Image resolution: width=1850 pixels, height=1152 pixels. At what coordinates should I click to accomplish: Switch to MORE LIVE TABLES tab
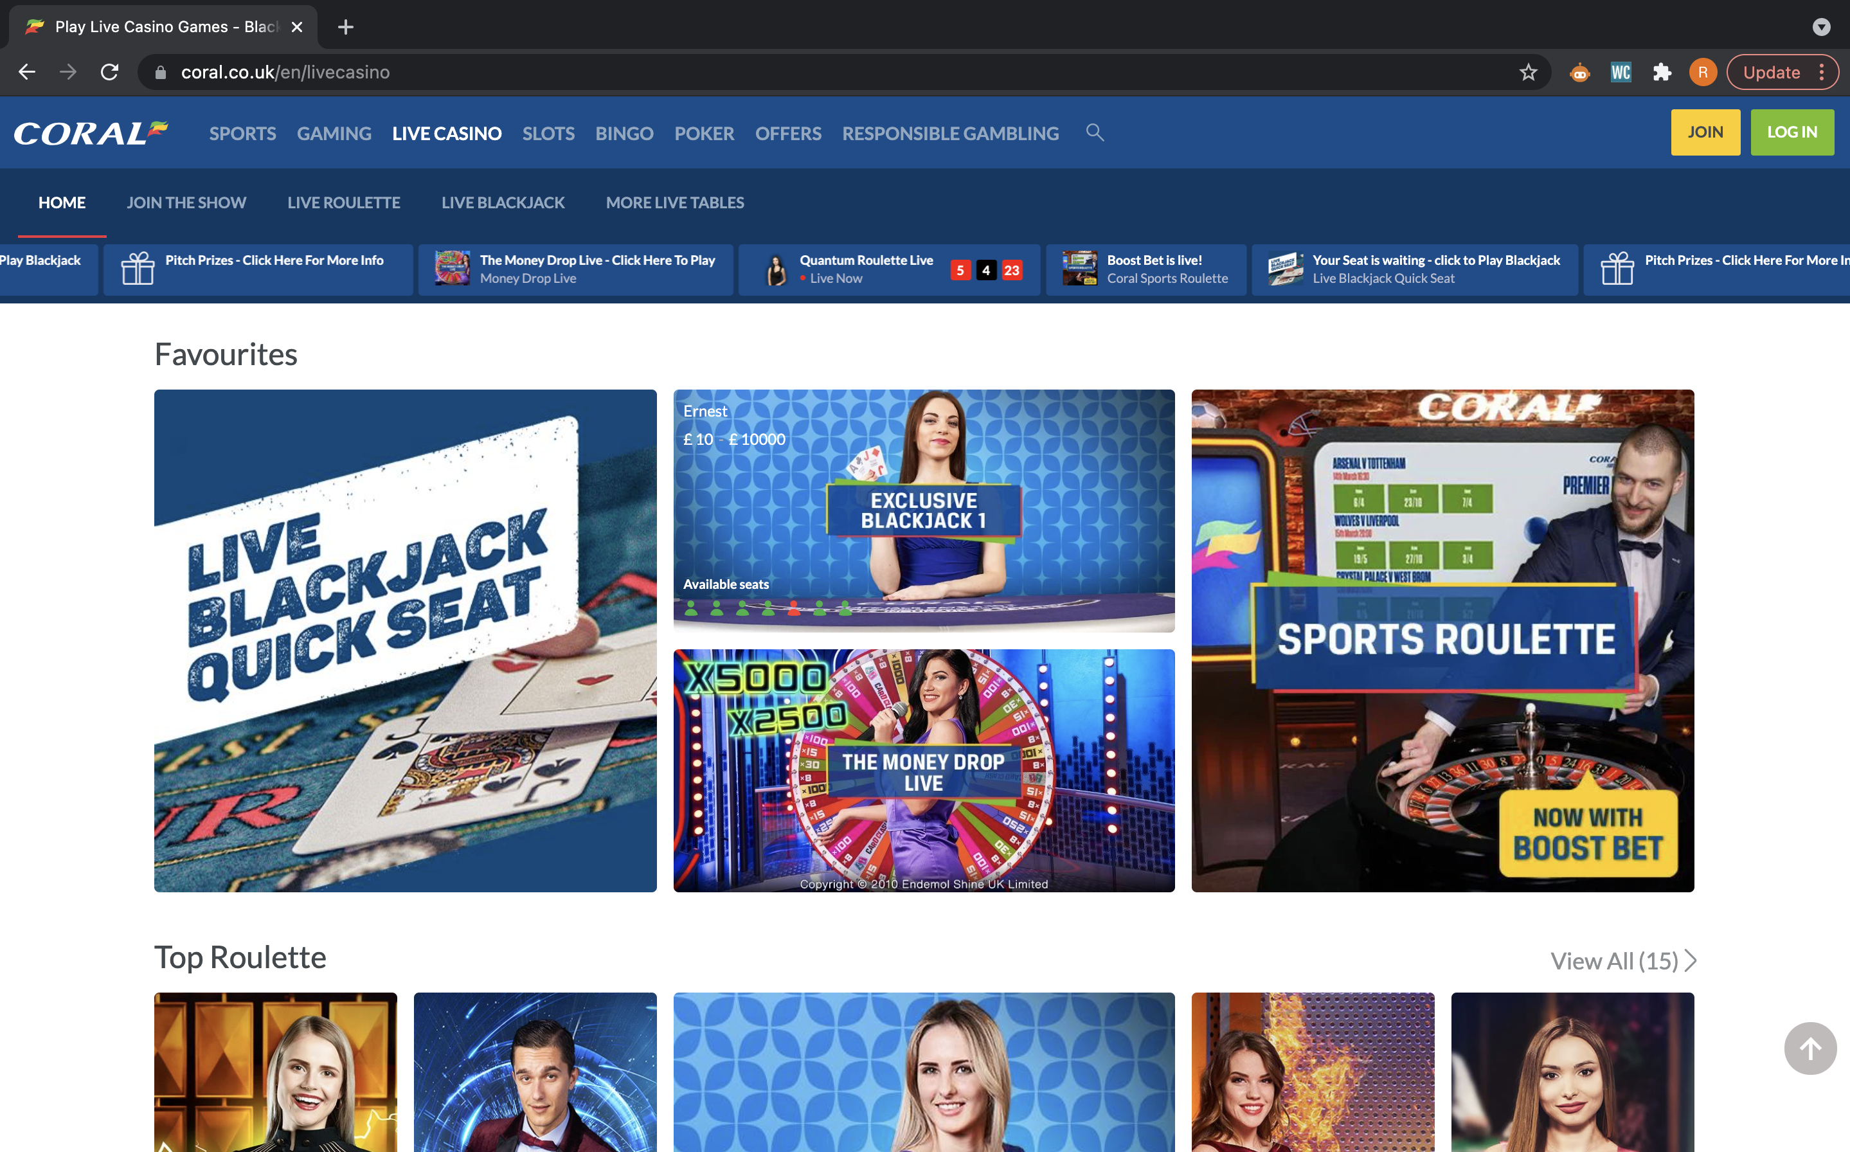[675, 203]
